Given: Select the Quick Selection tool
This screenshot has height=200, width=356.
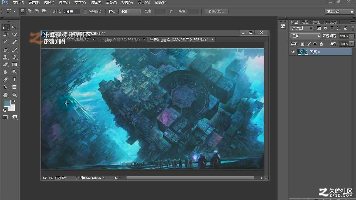Looking at the screenshot, I should click(14, 35).
